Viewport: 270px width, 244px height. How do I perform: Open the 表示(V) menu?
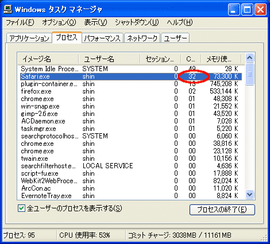[95, 22]
